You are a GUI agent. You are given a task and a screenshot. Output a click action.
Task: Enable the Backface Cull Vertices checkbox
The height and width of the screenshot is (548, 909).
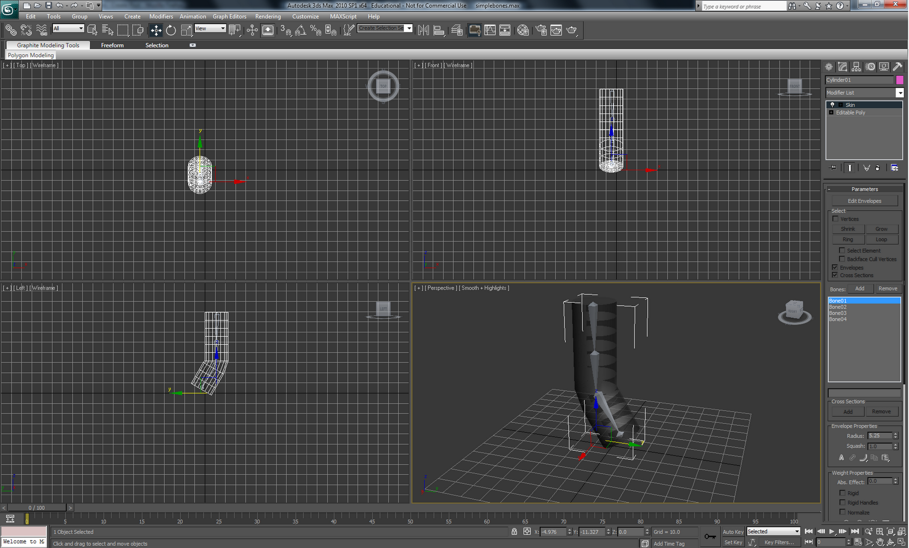(x=843, y=259)
